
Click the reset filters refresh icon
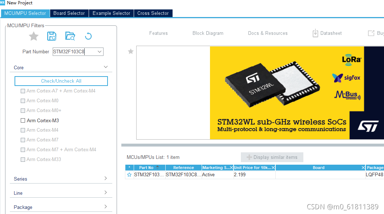coord(88,36)
